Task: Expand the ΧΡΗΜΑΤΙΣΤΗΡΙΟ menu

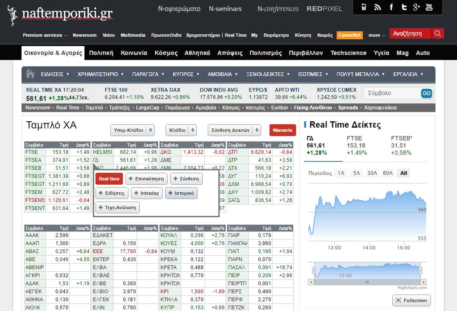Action: (100, 75)
